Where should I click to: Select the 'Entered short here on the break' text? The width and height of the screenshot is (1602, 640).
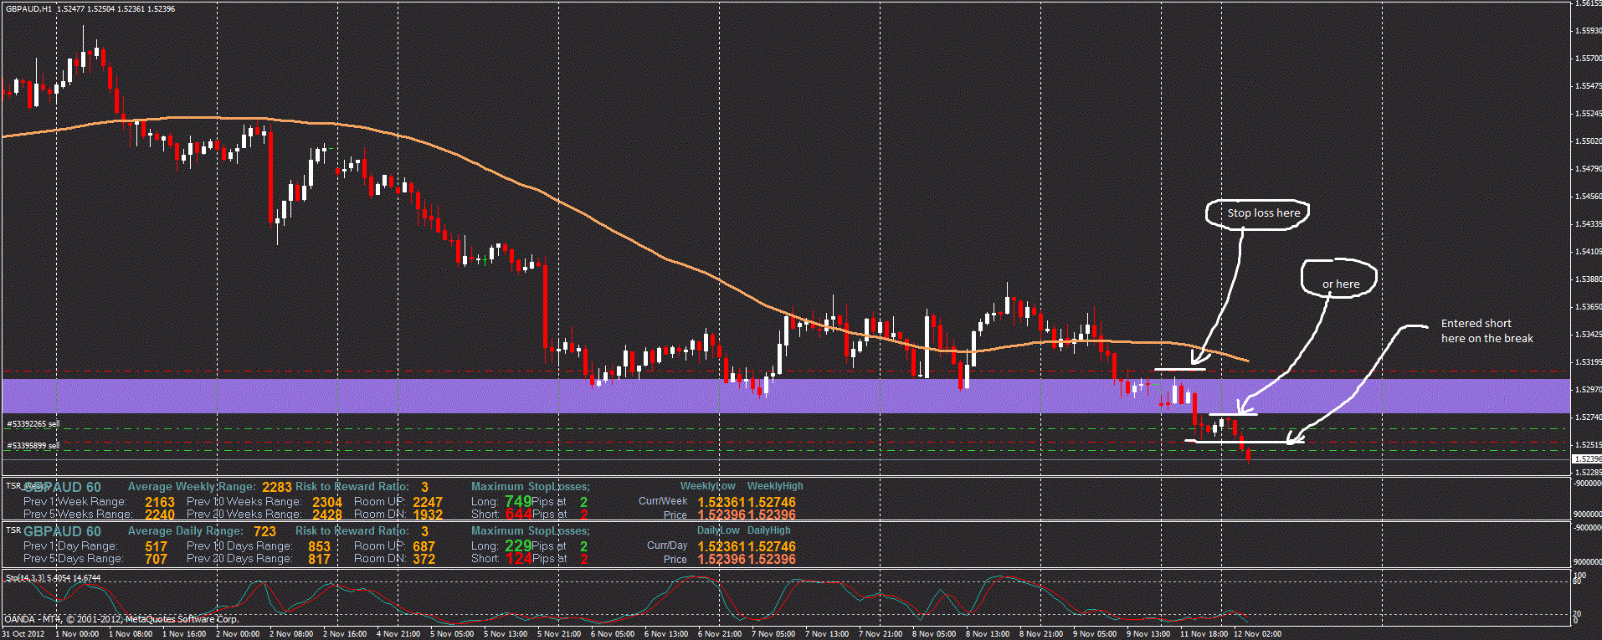coord(1486,331)
